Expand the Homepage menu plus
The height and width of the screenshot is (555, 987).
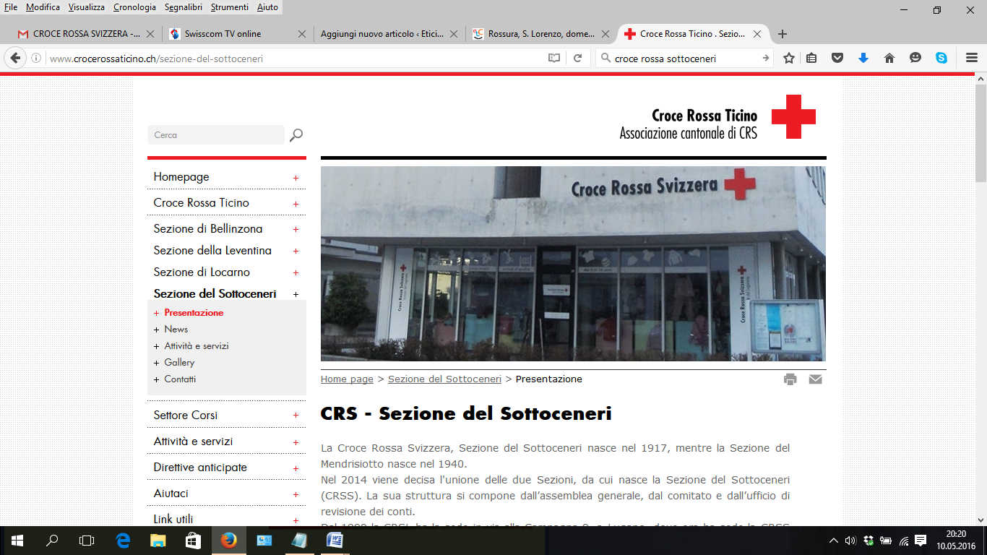coord(296,178)
